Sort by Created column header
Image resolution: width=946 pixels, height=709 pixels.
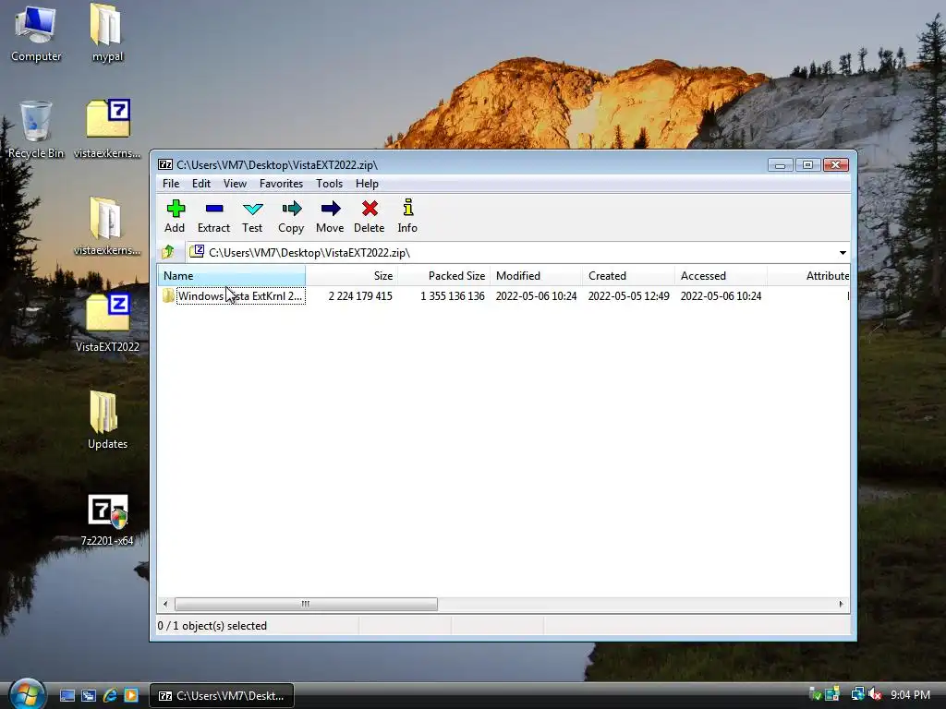[628, 276]
